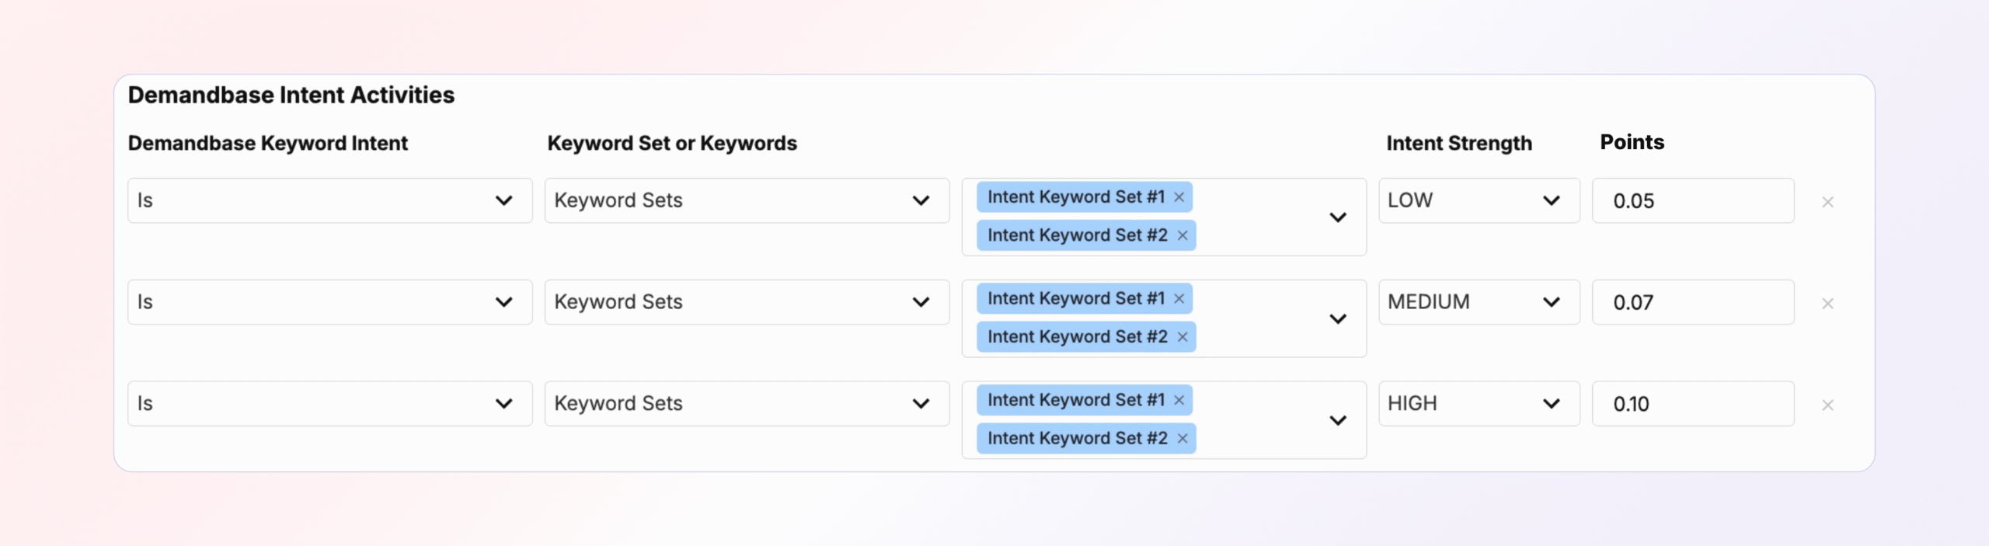Open the LOW Intent Strength dropdown
1989x546 pixels.
(1479, 200)
